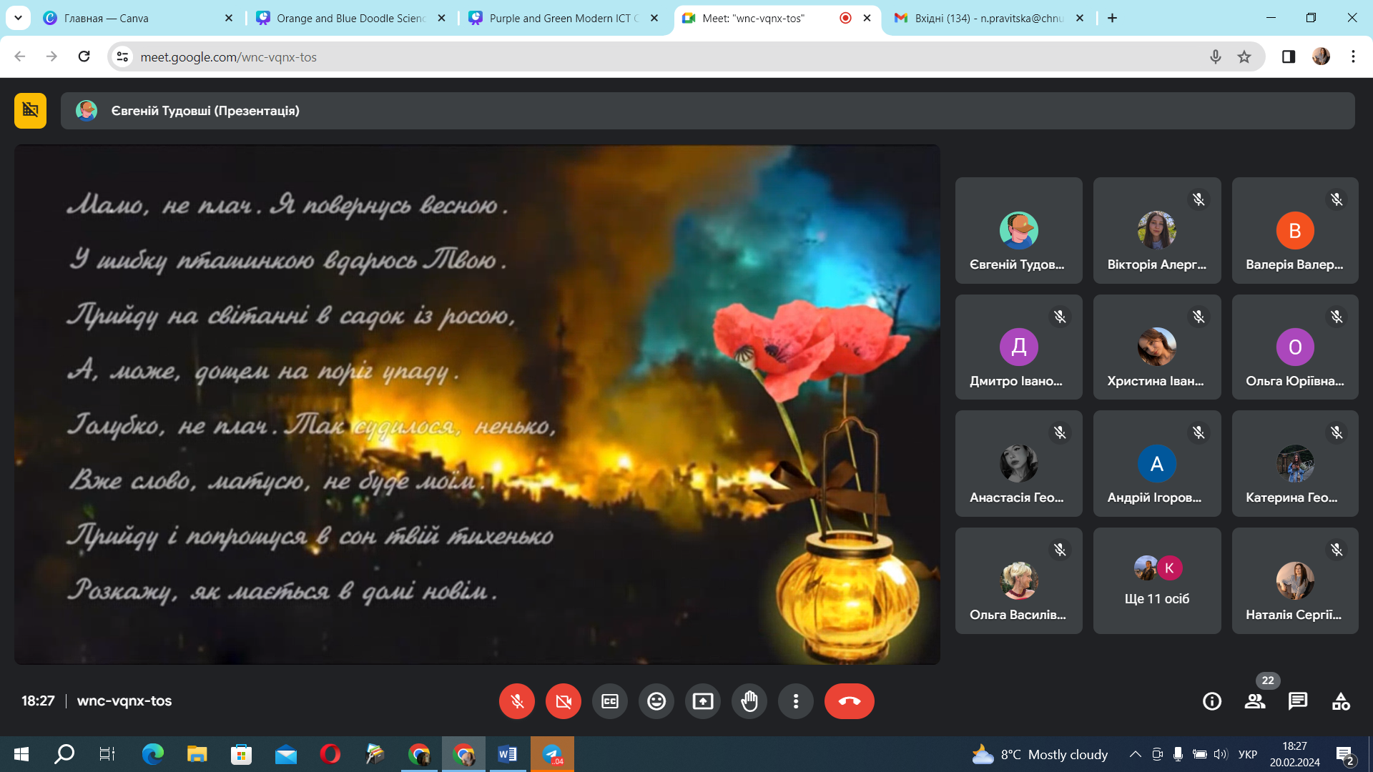Switch to Microsoft Word on the taskbar
This screenshot has height=772, width=1373.
pyautogui.click(x=508, y=754)
